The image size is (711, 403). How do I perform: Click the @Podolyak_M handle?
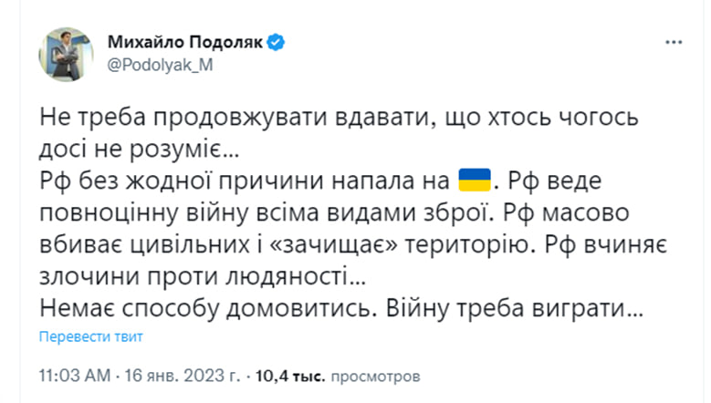click(x=160, y=66)
